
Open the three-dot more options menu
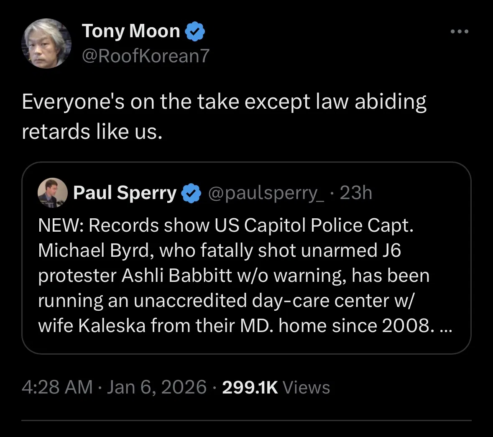click(460, 32)
